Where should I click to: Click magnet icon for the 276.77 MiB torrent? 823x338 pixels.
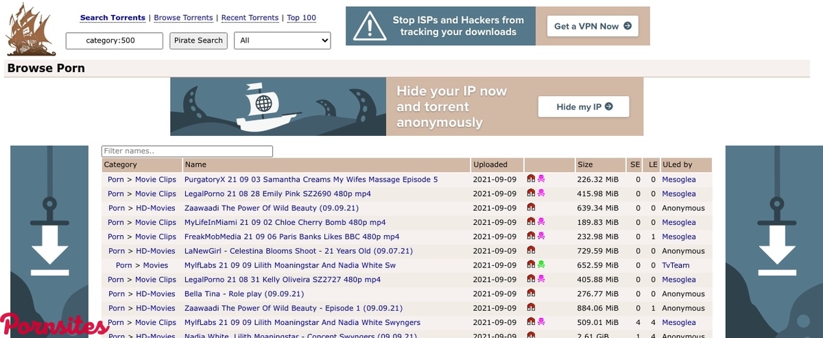531,294
